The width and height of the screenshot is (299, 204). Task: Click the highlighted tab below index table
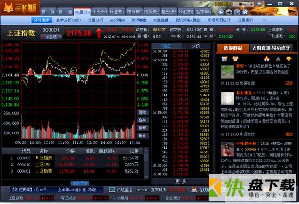point(80,183)
